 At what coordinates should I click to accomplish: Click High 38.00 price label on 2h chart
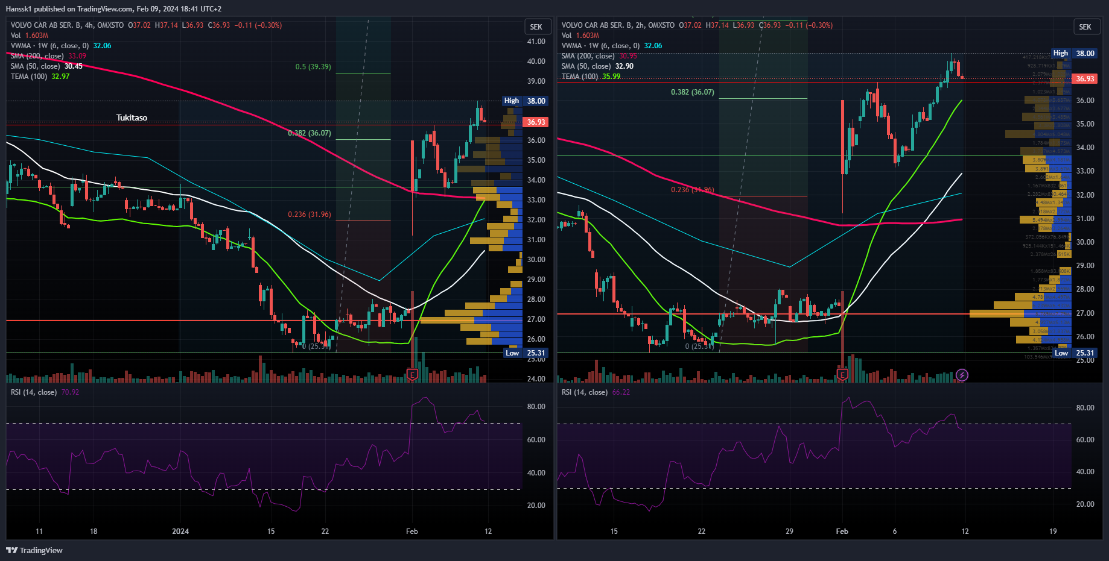point(1075,54)
